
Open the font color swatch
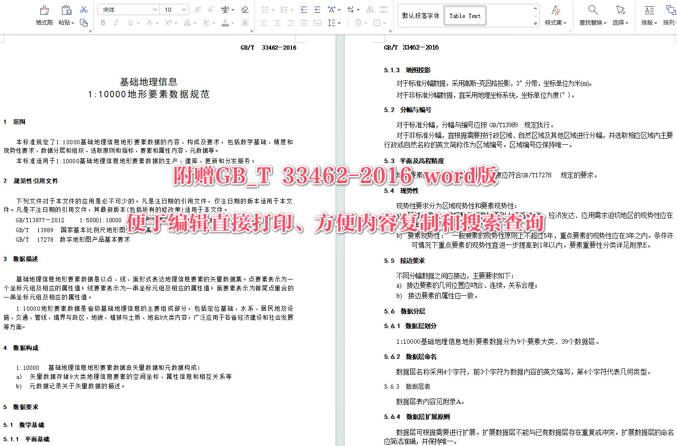[x=226, y=22]
